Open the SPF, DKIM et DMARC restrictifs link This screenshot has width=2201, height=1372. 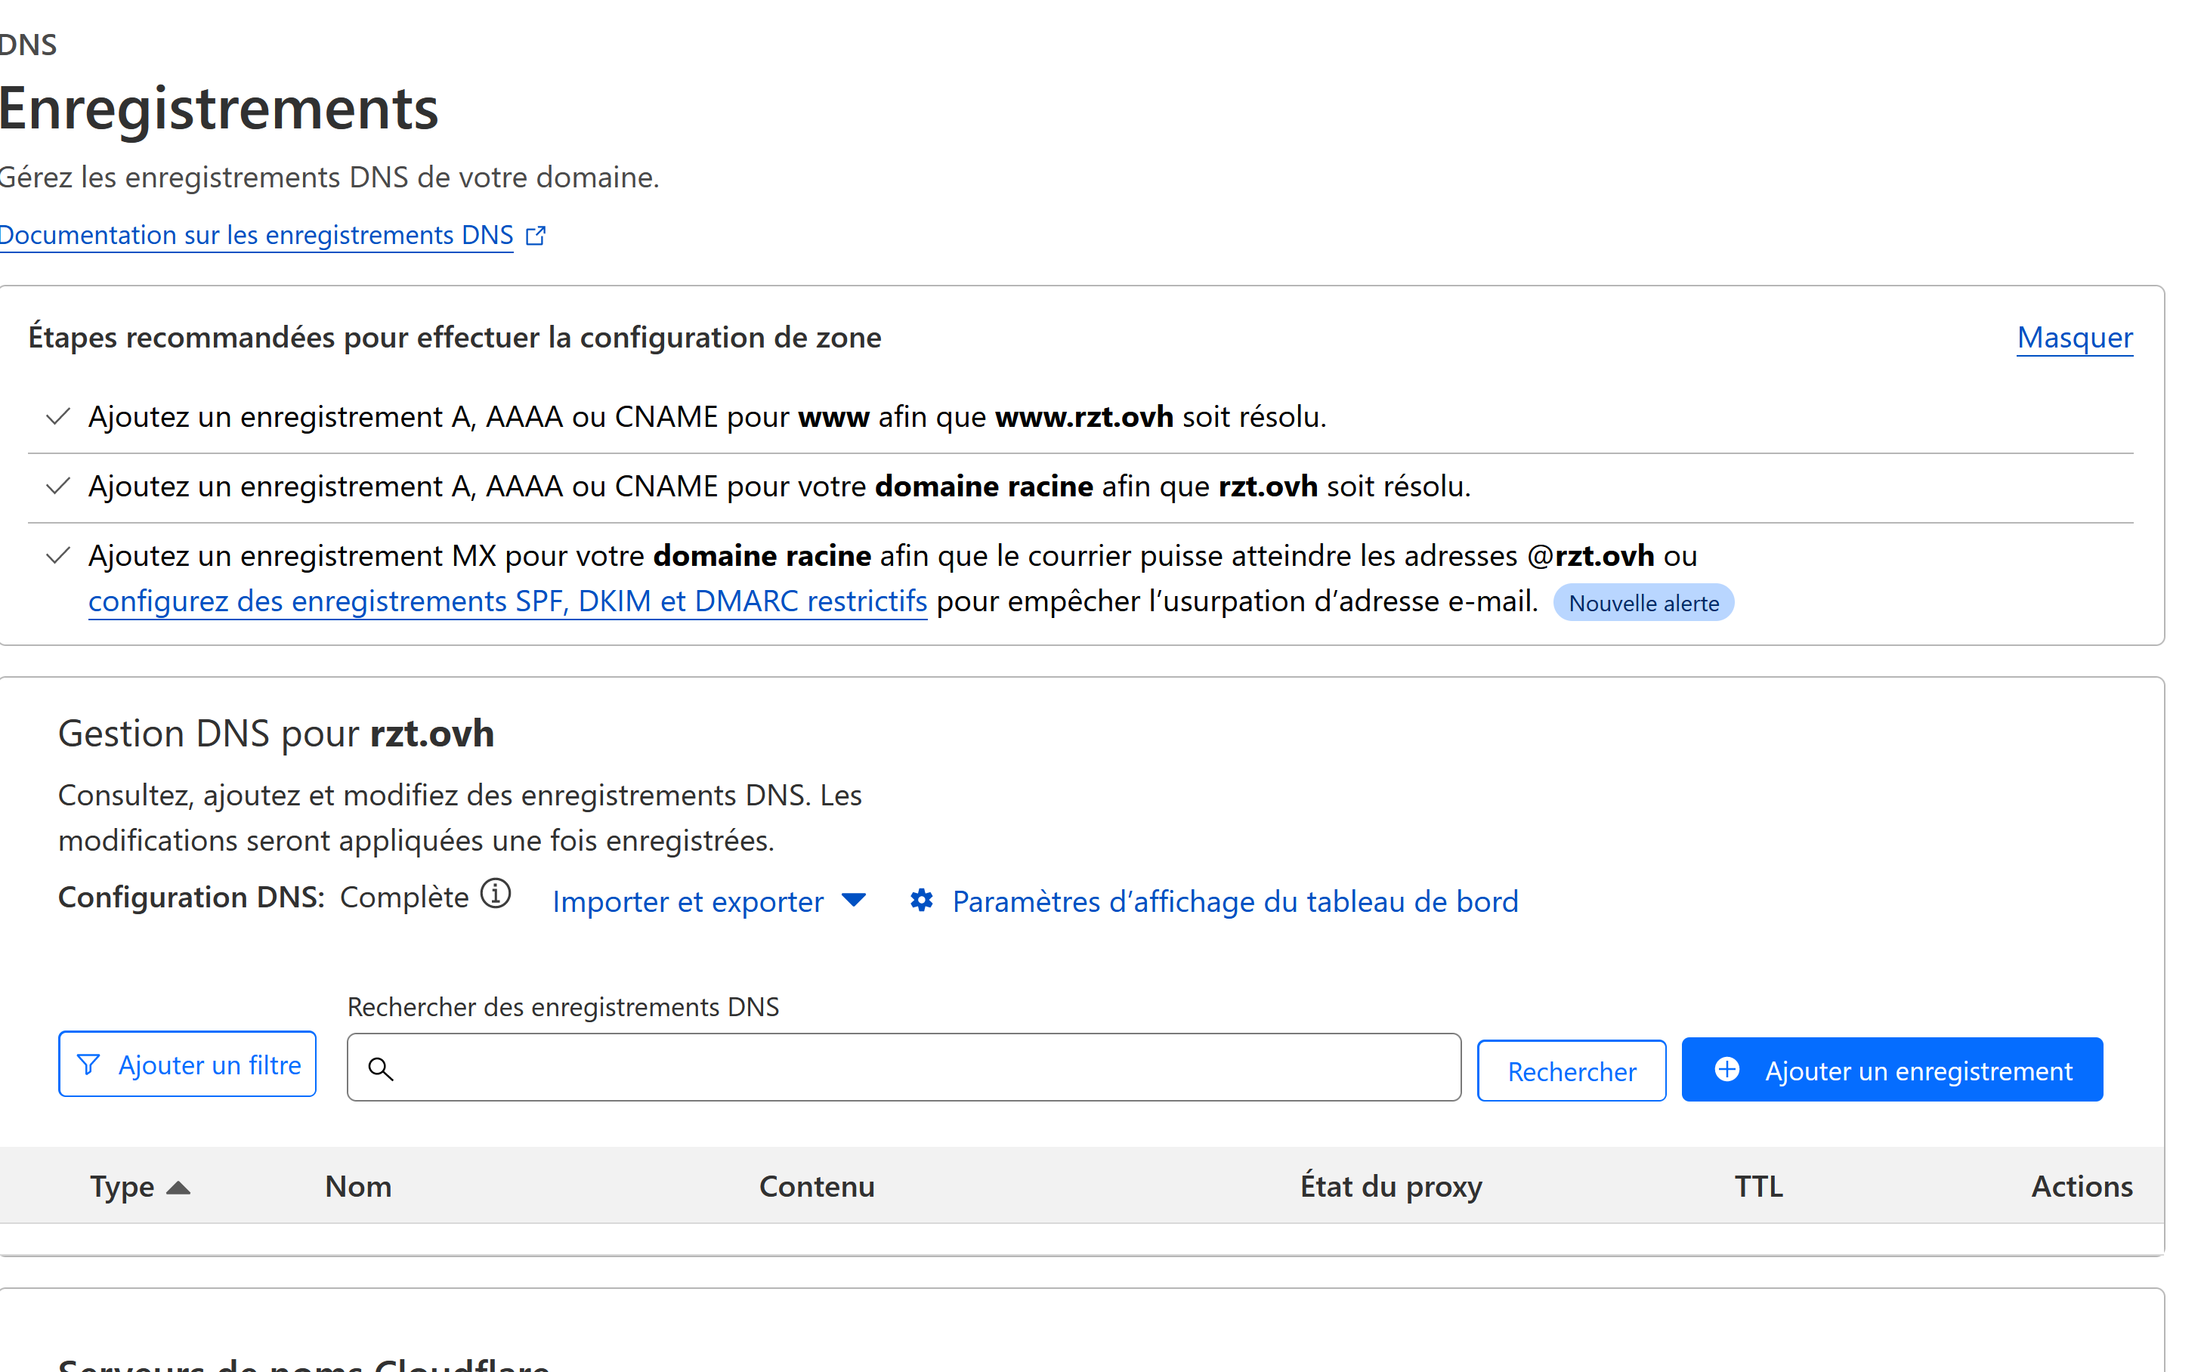[507, 601]
